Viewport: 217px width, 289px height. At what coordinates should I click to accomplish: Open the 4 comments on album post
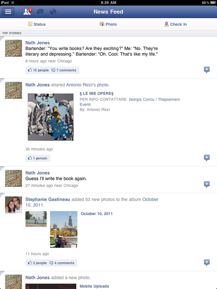tap(62, 263)
